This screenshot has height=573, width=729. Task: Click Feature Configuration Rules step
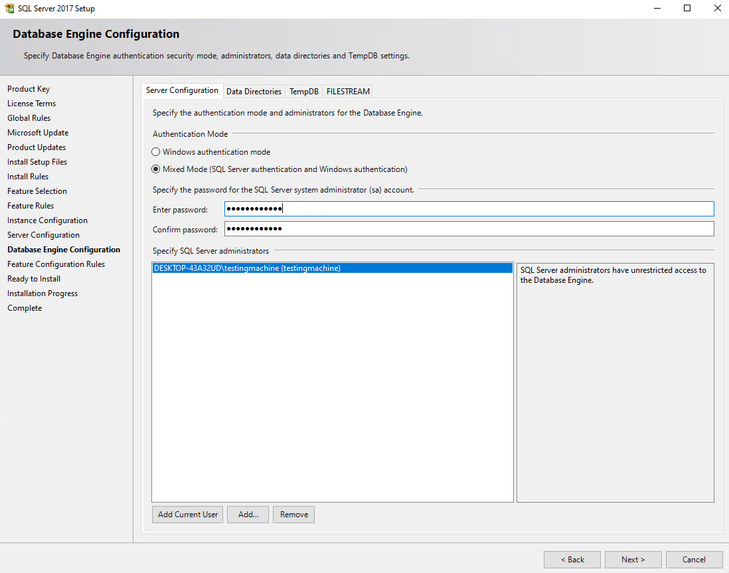point(56,264)
